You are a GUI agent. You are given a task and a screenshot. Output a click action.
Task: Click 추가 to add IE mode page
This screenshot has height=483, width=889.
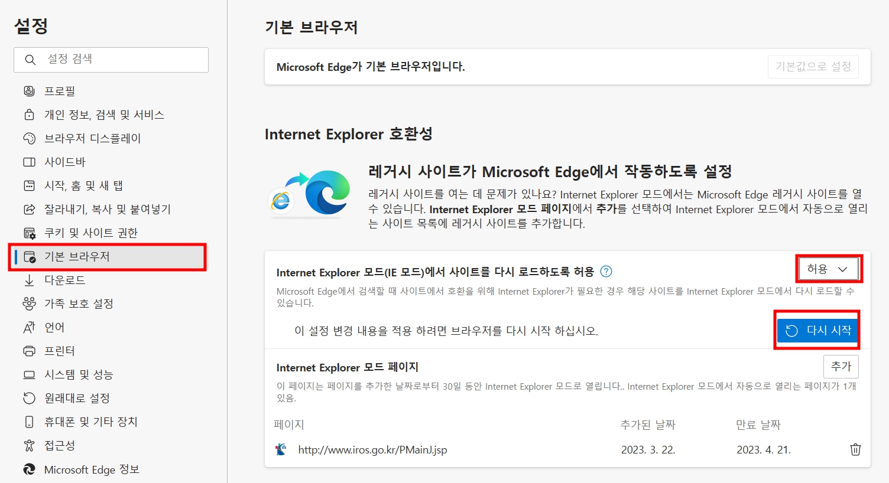(841, 366)
